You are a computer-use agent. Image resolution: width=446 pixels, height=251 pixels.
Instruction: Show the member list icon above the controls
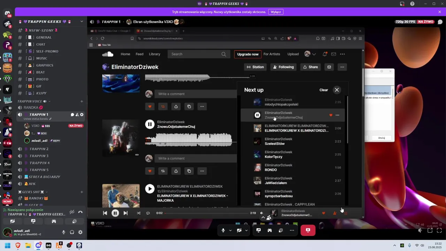coord(269,218)
